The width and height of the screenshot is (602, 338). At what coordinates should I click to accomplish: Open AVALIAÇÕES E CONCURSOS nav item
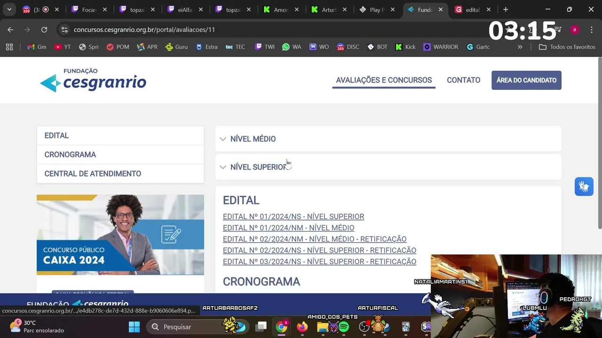[x=384, y=80]
